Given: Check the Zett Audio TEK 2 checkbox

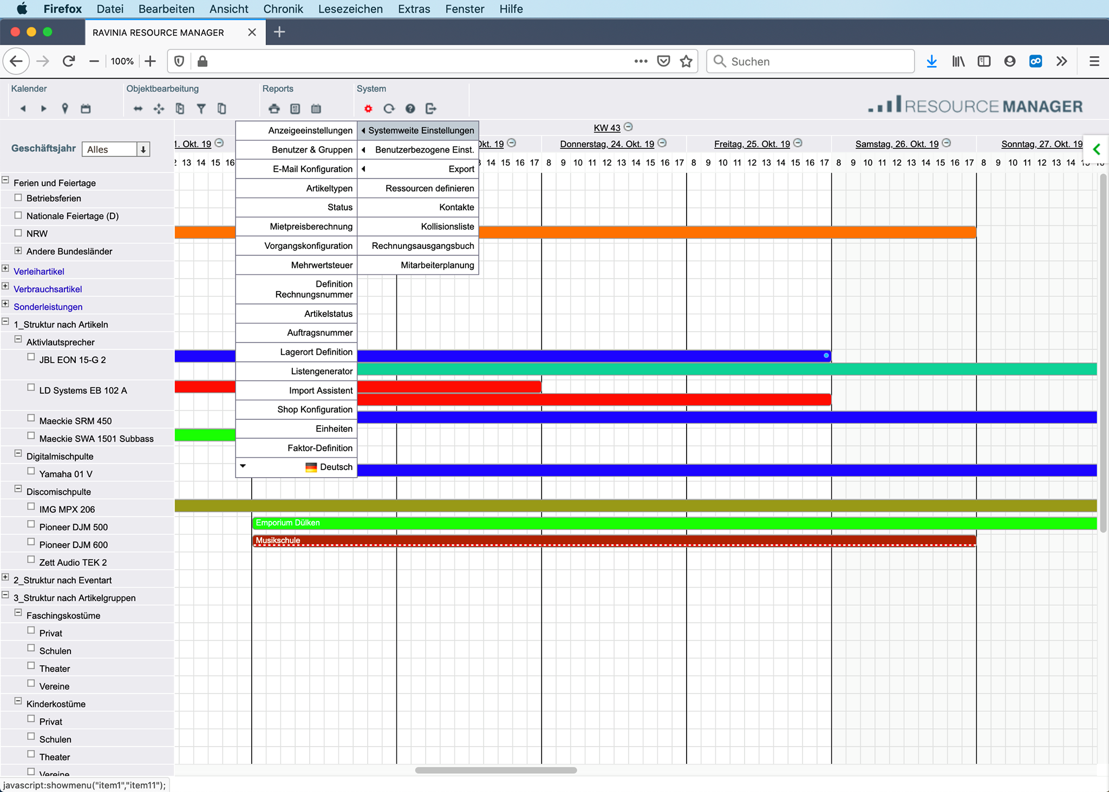Looking at the screenshot, I should tap(31, 560).
